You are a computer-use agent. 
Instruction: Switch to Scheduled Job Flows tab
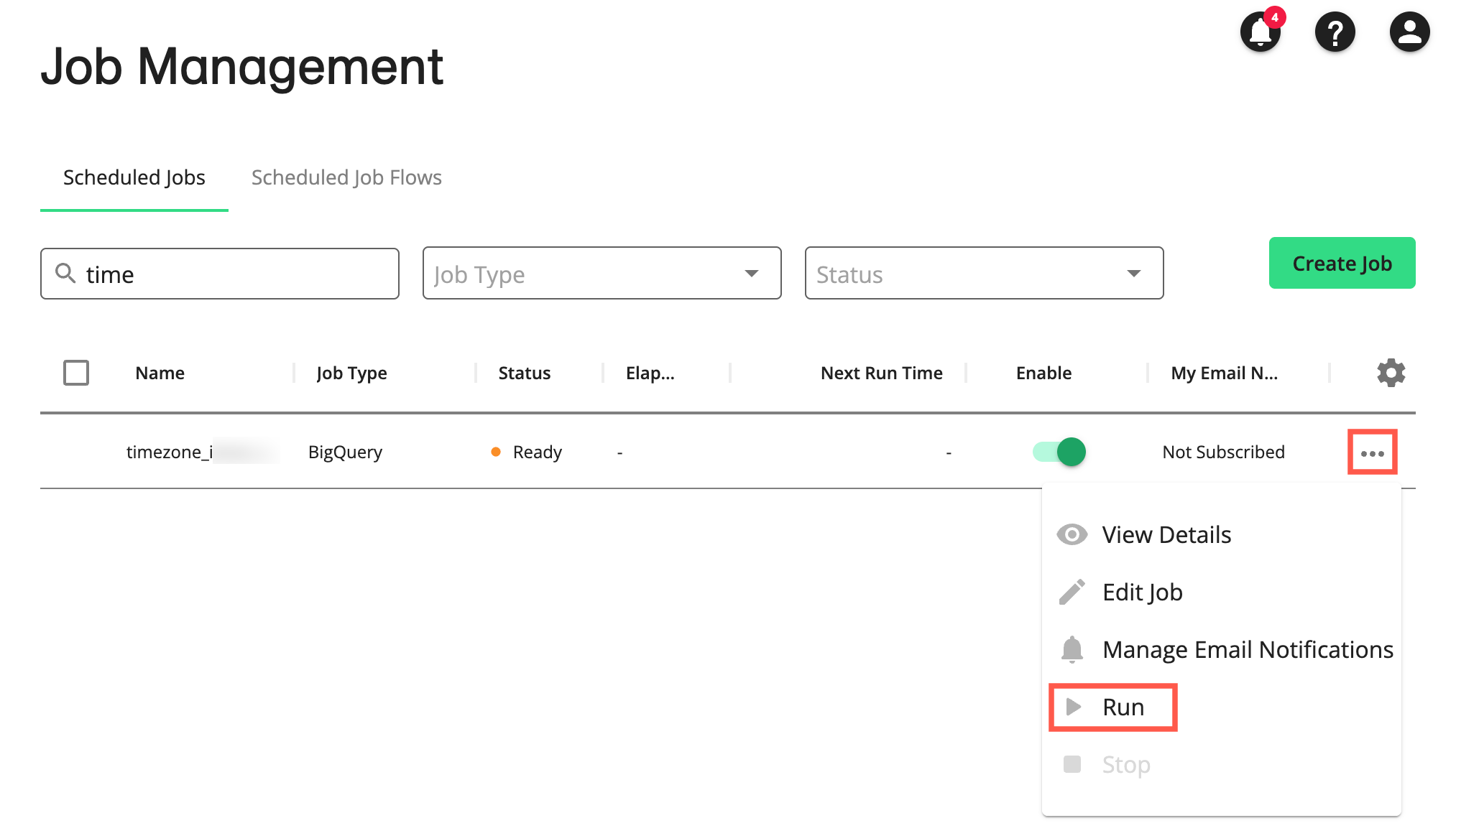[x=346, y=177]
